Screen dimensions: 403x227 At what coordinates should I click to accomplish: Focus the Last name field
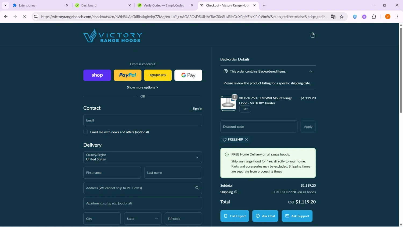click(173, 173)
